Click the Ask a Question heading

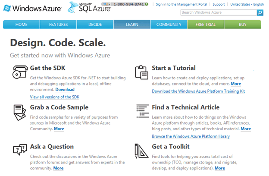click(52, 147)
